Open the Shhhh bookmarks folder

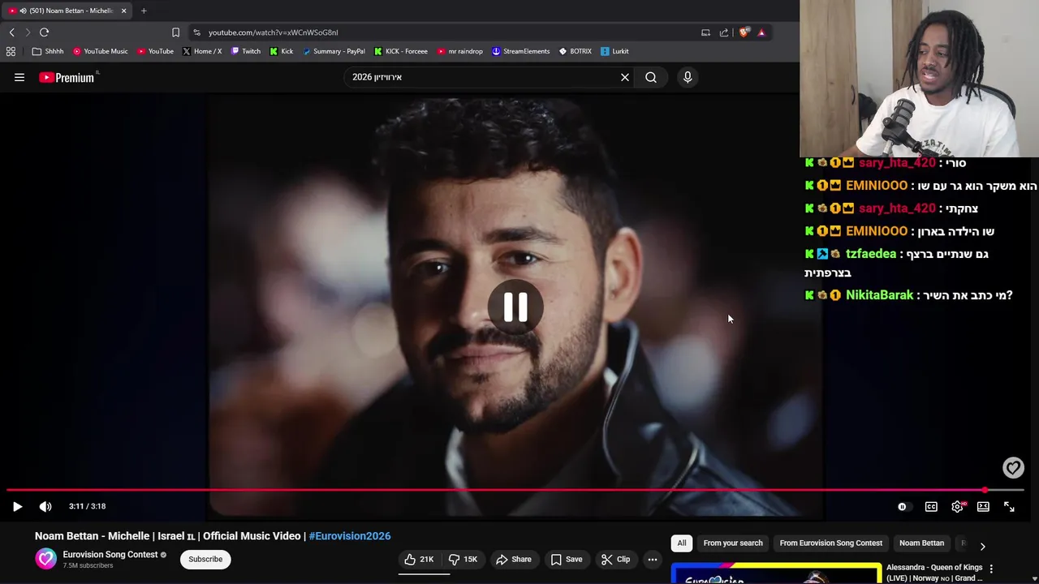[47, 51]
